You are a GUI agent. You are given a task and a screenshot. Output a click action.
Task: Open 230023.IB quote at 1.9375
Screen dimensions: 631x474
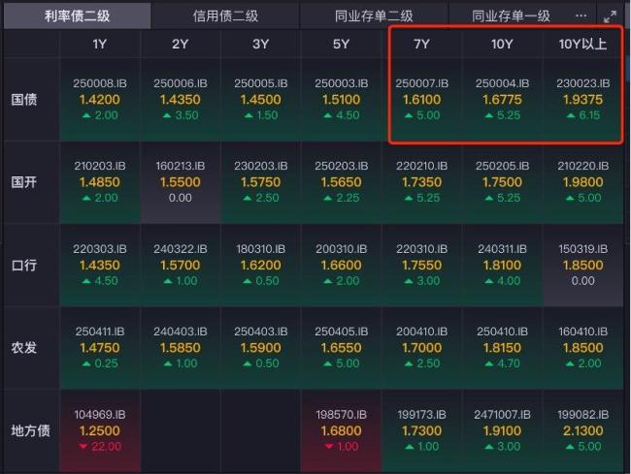pyautogui.click(x=581, y=99)
